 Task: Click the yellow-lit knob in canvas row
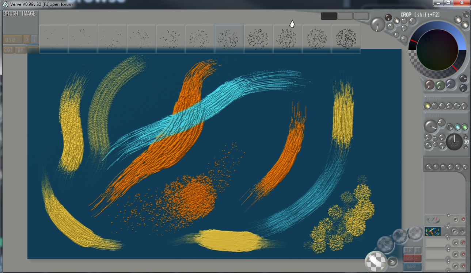click(x=427, y=106)
